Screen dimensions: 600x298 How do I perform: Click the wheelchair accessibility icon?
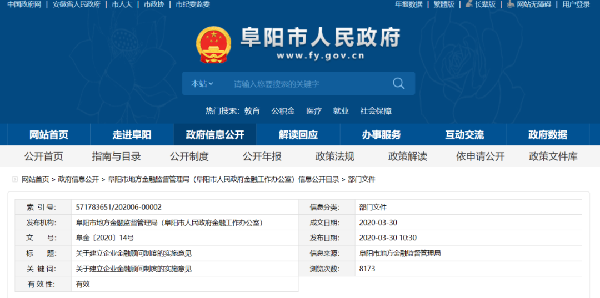coord(511,4)
